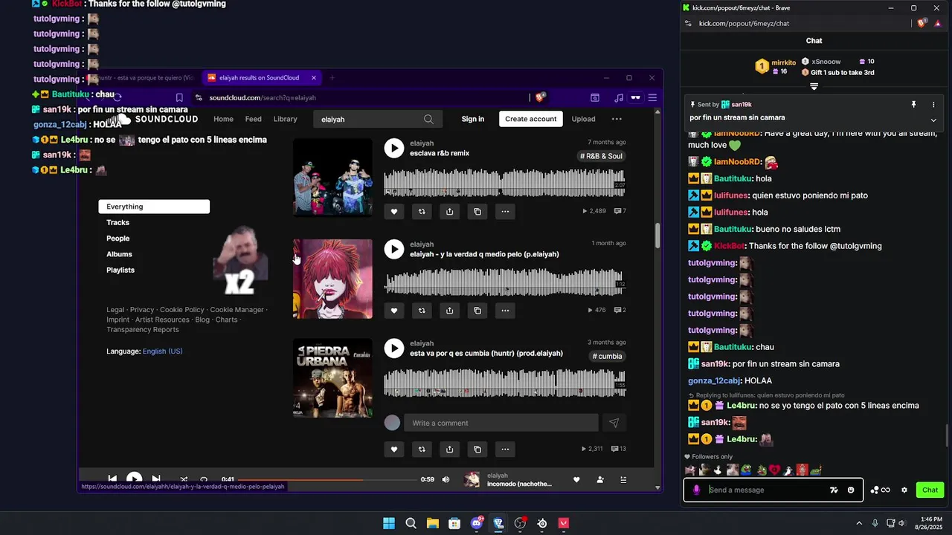Click the SoundCloud search magnifier icon

coord(428,119)
